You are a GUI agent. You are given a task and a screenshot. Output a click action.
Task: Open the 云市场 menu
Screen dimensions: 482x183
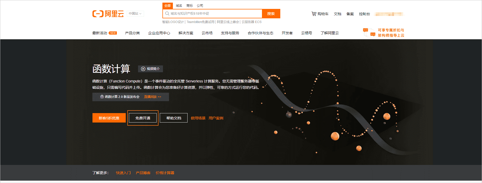point(207,33)
